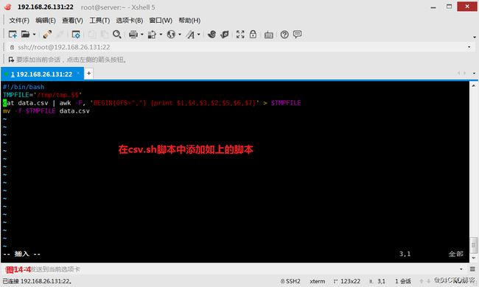Maximize the Xshell window
Screen dimensions: 479x287
pos(449,7)
